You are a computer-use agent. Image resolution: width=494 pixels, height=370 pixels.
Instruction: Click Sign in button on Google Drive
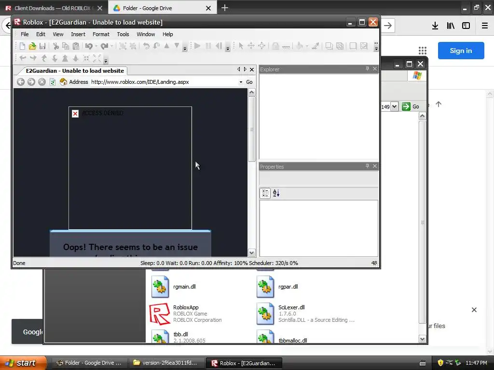(461, 51)
